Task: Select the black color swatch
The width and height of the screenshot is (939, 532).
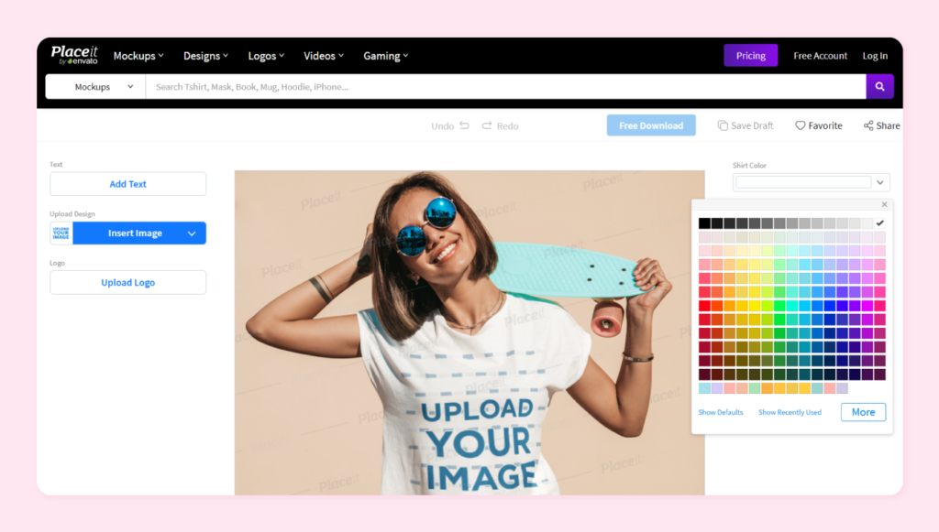Action: (x=704, y=223)
